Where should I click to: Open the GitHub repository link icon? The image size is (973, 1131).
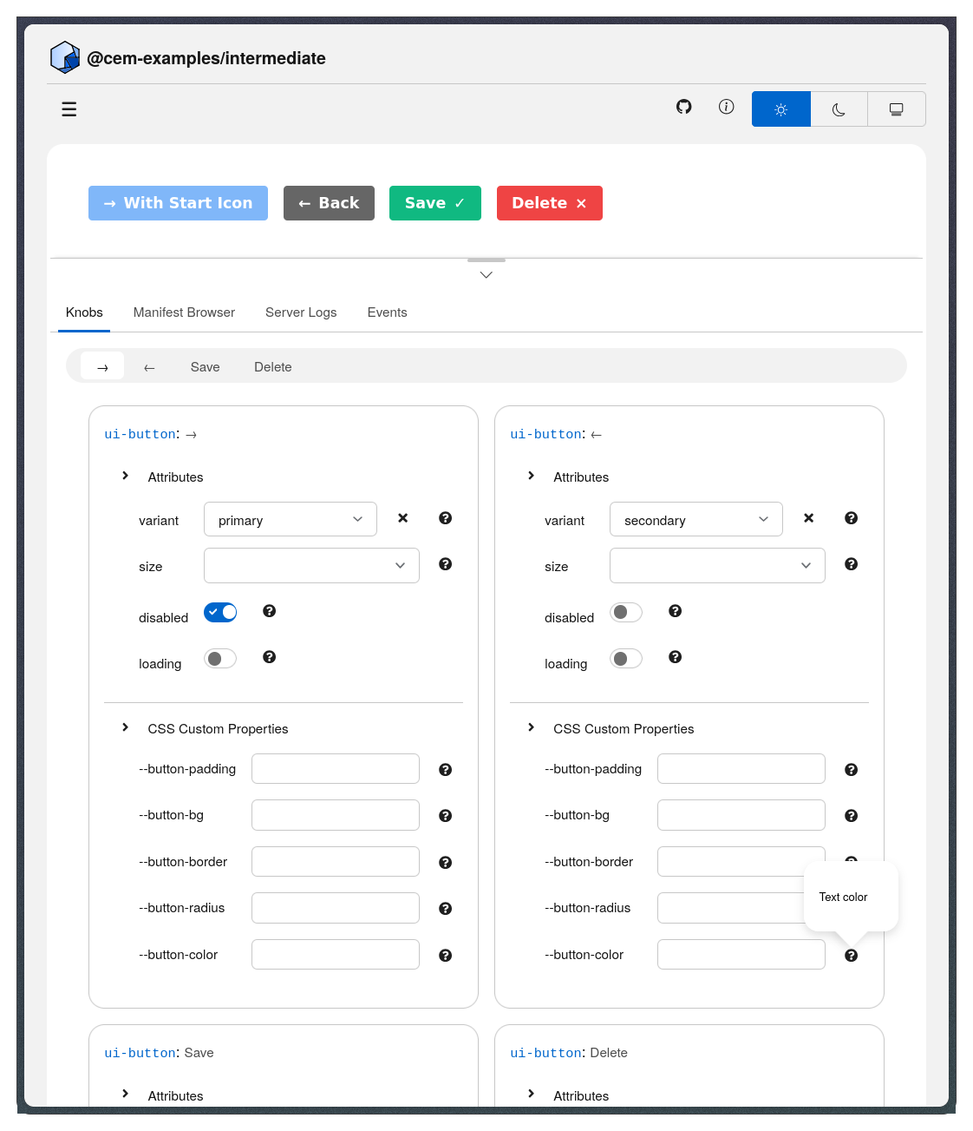click(x=683, y=106)
